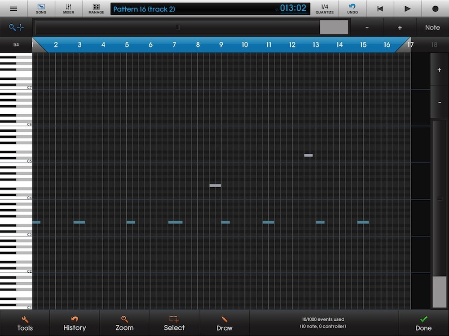This screenshot has height=336, width=449.
Task: Click the 1/4 grid size label
Action: pyautogui.click(x=16, y=44)
